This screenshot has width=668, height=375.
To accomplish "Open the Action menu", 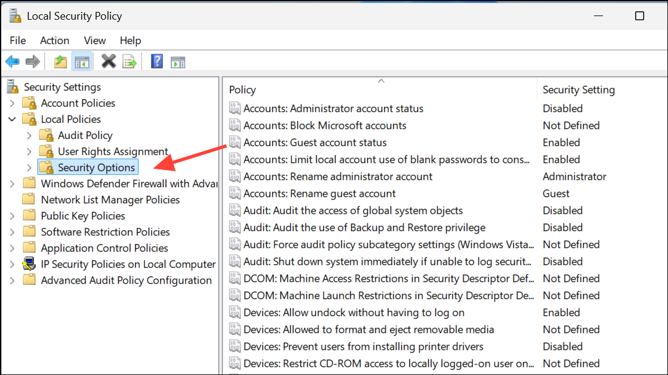I will pyautogui.click(x=54, y=41).
